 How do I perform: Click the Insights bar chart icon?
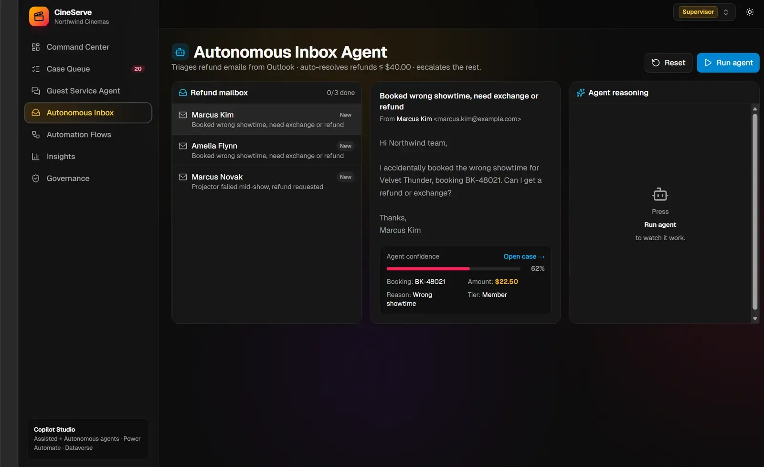pyautogui.click(x=36, y=157)
